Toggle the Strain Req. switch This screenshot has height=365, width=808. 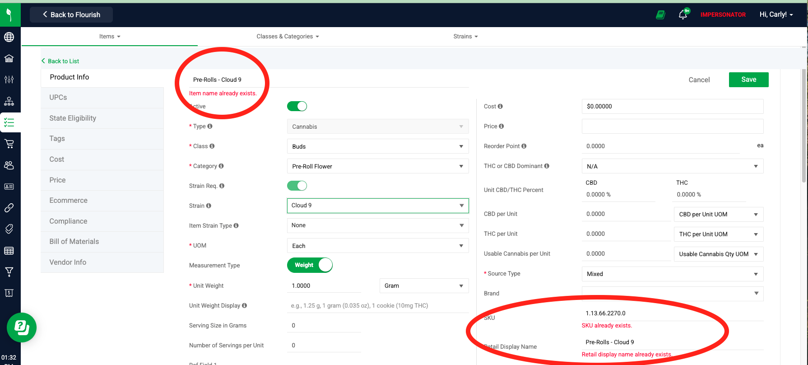297,186
